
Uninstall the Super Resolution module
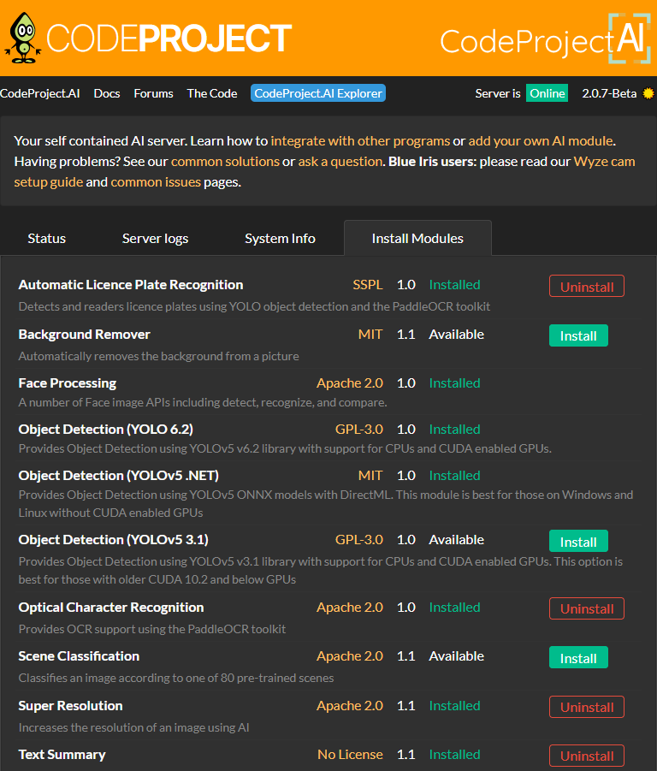point(587,707)
